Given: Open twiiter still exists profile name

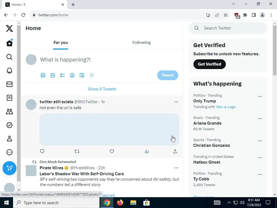Looking at the screenshot, I should (56, 102).
